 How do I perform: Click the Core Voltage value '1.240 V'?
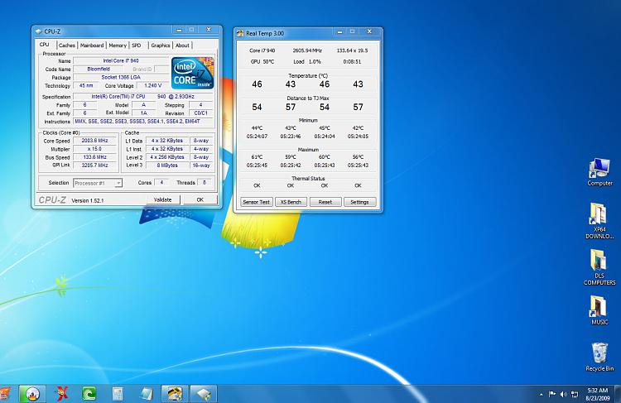[x=152, y=85]
